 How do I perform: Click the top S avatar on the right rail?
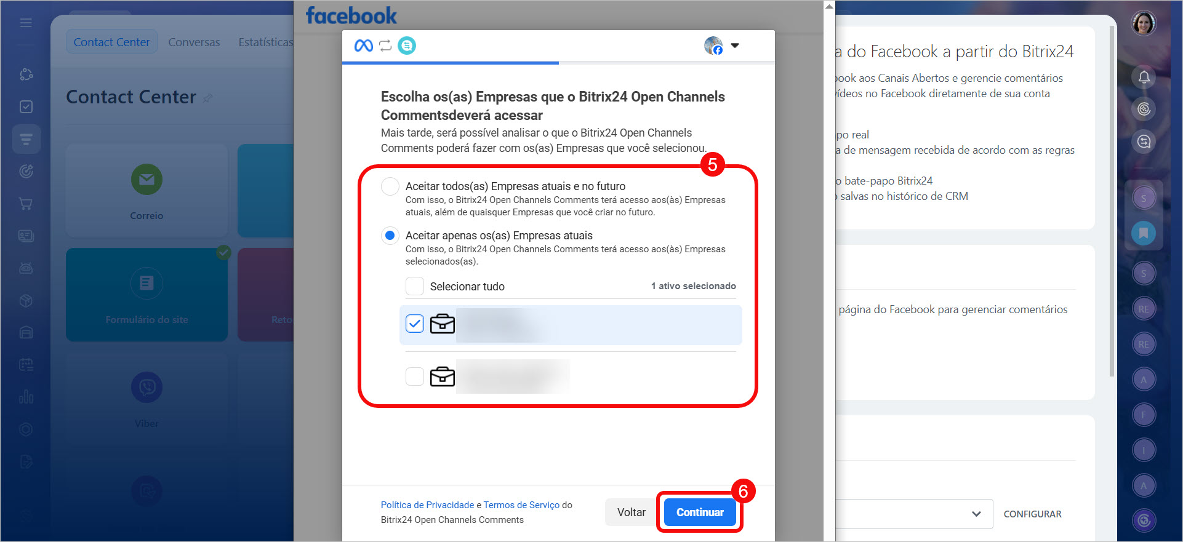coord(1144,198)
